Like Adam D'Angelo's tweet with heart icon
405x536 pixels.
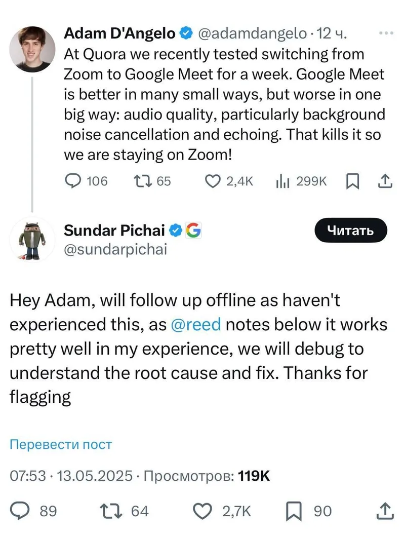point(211,181)
